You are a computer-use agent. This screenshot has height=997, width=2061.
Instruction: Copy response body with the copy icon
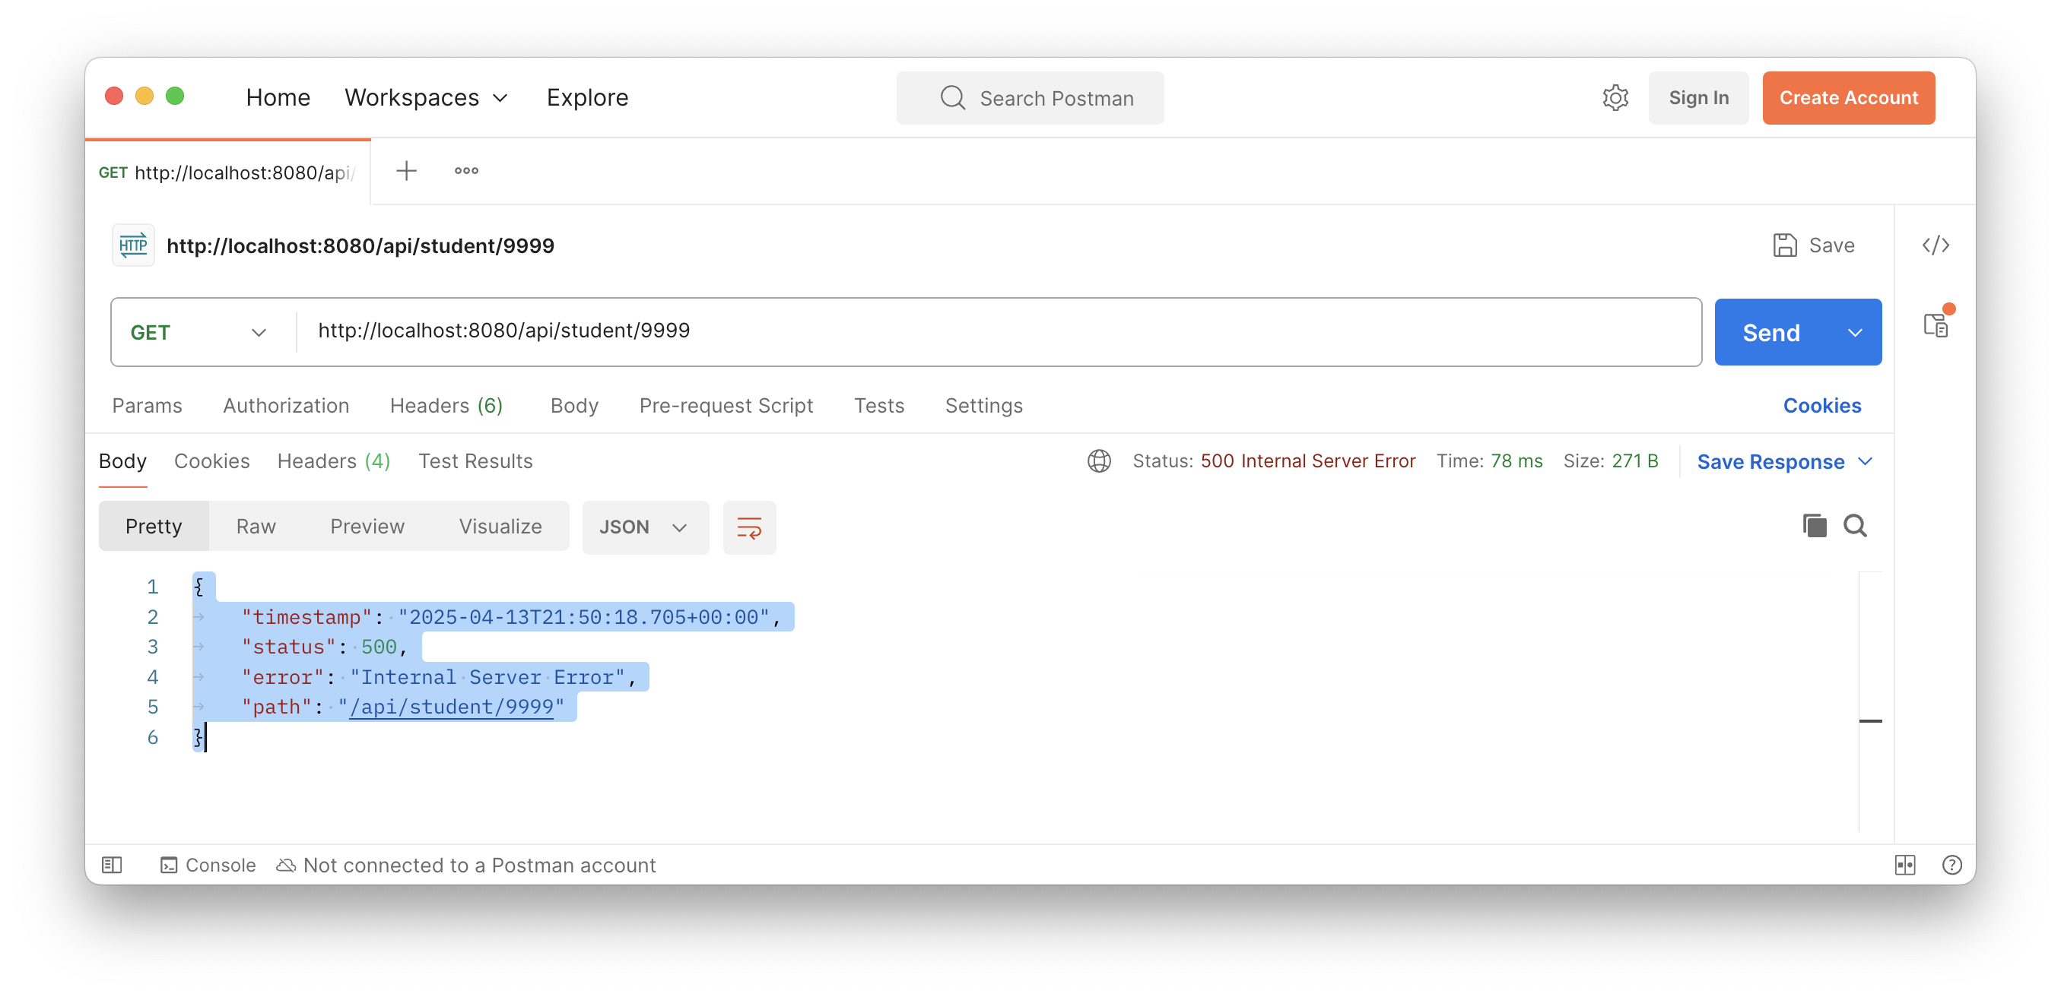tap(1814, 526)
